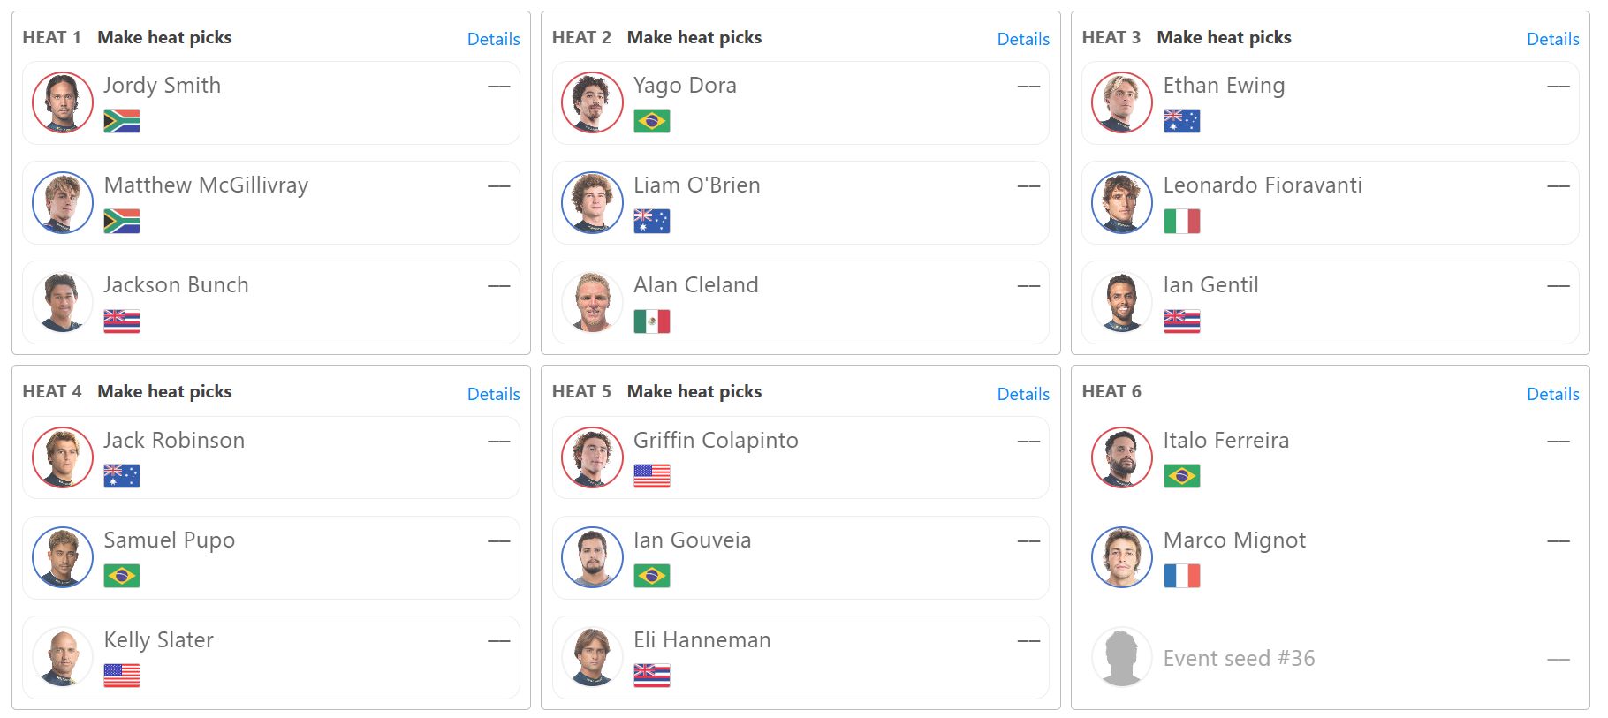Click the South Africa flag under Matthew McGillivray

click(122, 221)
